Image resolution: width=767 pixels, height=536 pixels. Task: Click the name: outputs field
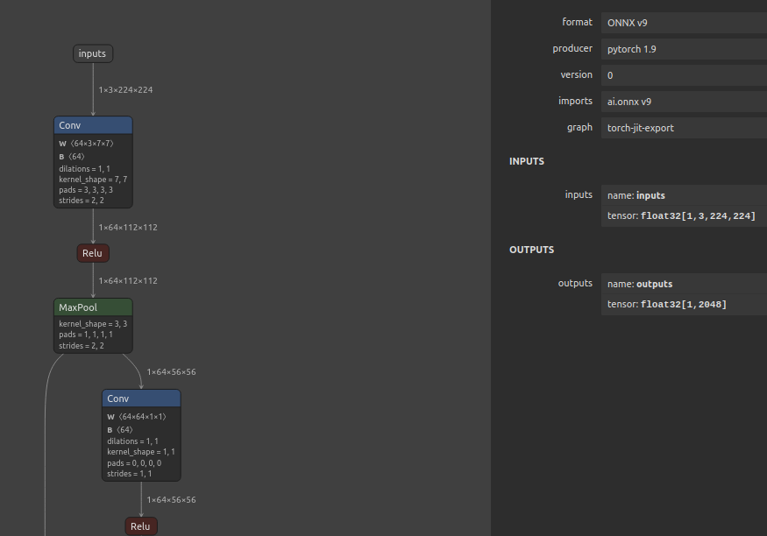coord(684,284)
